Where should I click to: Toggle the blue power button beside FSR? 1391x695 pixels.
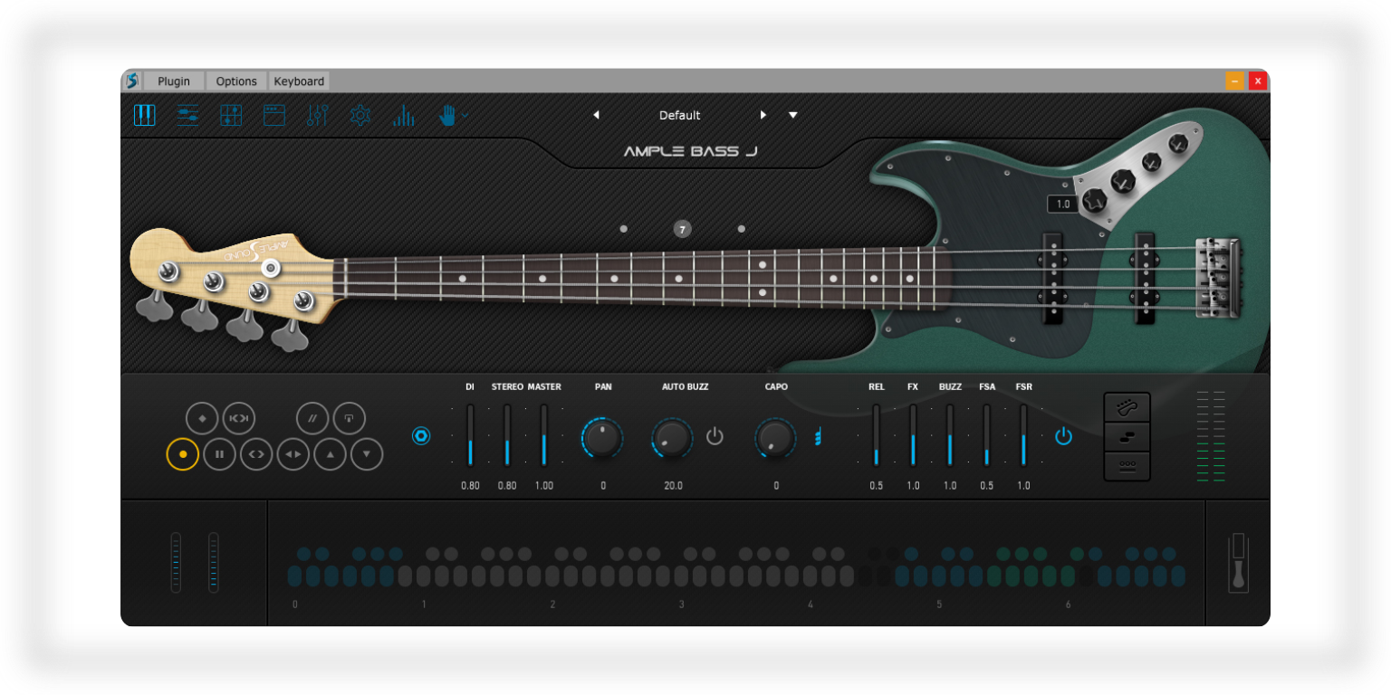(x=1063, y=436)
